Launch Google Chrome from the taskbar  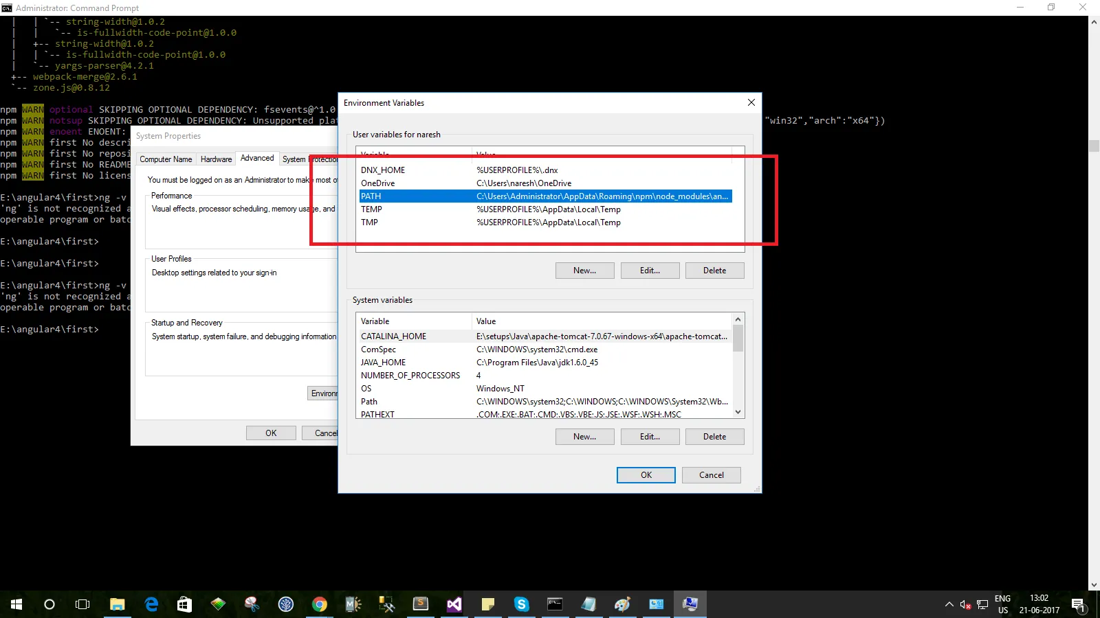319,604
